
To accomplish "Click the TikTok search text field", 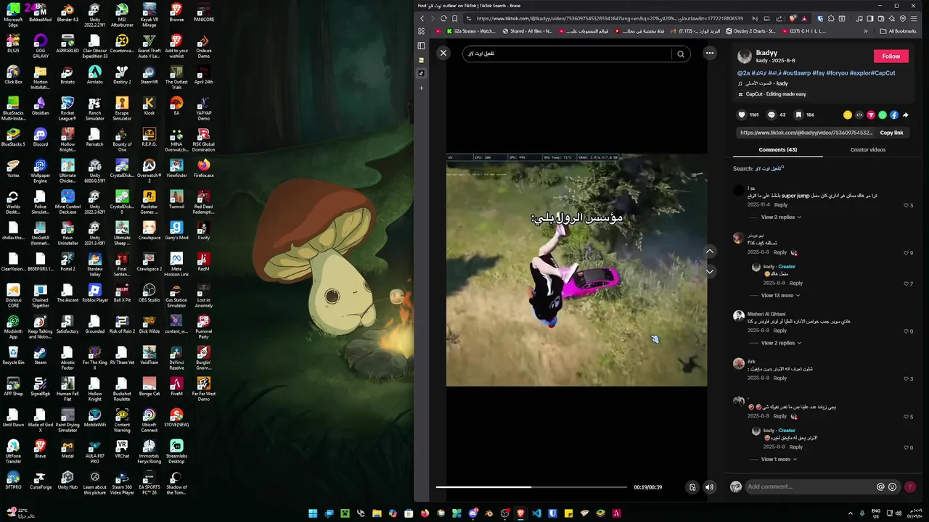I will coord(568,54).
